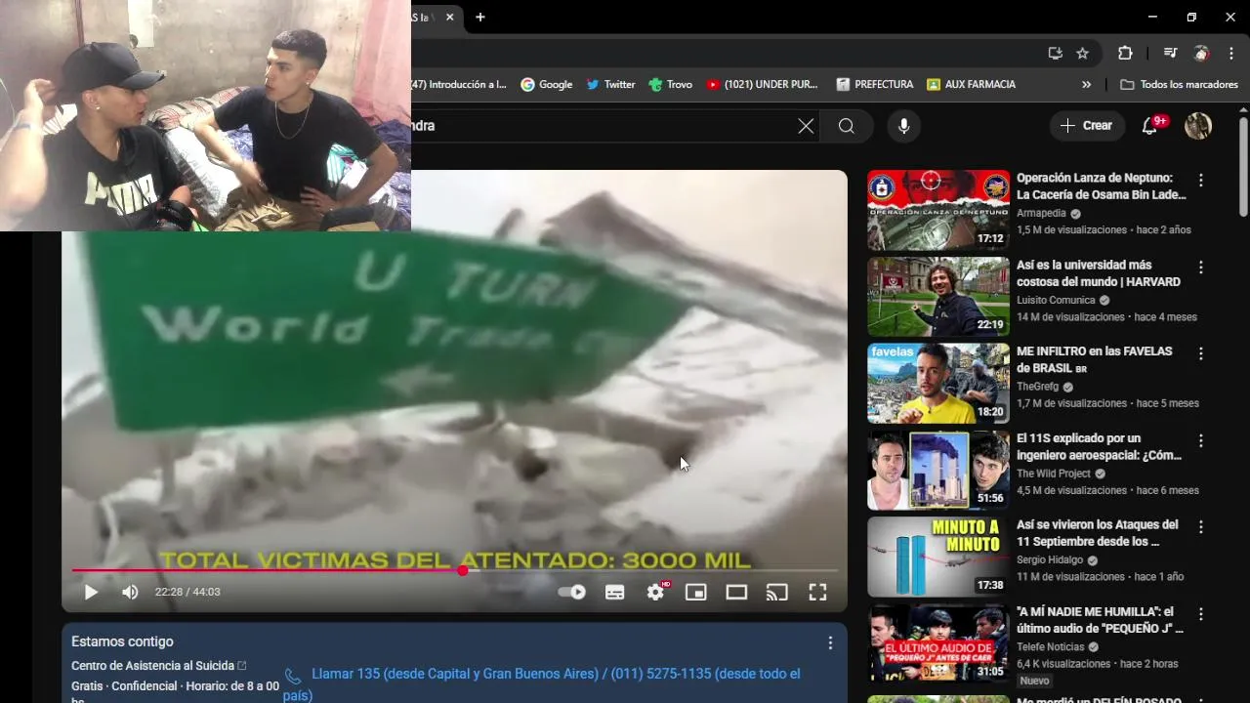This screenshot has height=703, width=1250.
Task: Open options for the Favelas video
Action: pyautogui.click(x=1201, y=353)
